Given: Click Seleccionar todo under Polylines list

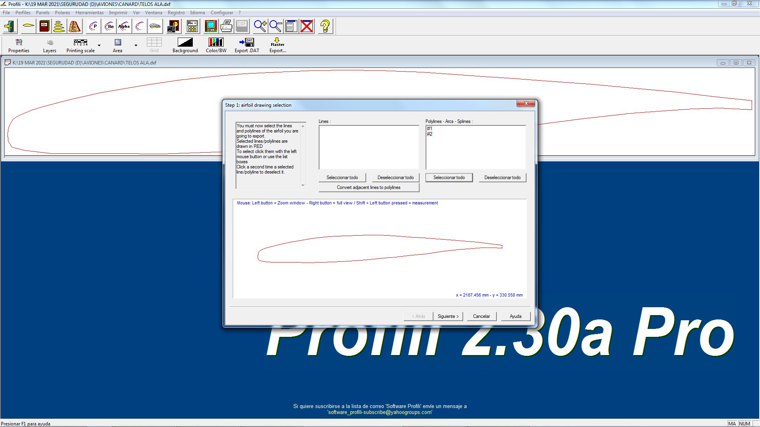Looking at the screenshot, I should [x=449, y=178].
